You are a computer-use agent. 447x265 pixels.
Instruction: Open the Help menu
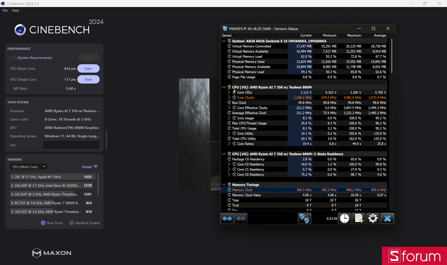pyautogui.click(x=16, y=10)
